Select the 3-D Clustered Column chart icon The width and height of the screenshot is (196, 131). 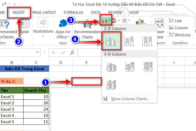[111, 67]
